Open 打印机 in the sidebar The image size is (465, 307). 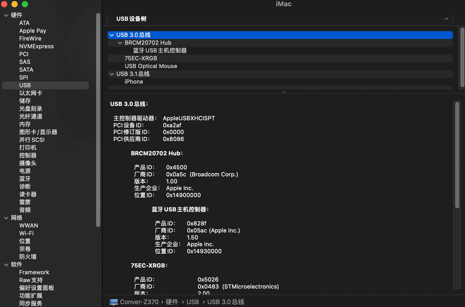tap(28, 148)
